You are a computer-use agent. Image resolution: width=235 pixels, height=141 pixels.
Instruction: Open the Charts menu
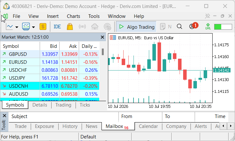pyautogui.click(x=73, y=16)
